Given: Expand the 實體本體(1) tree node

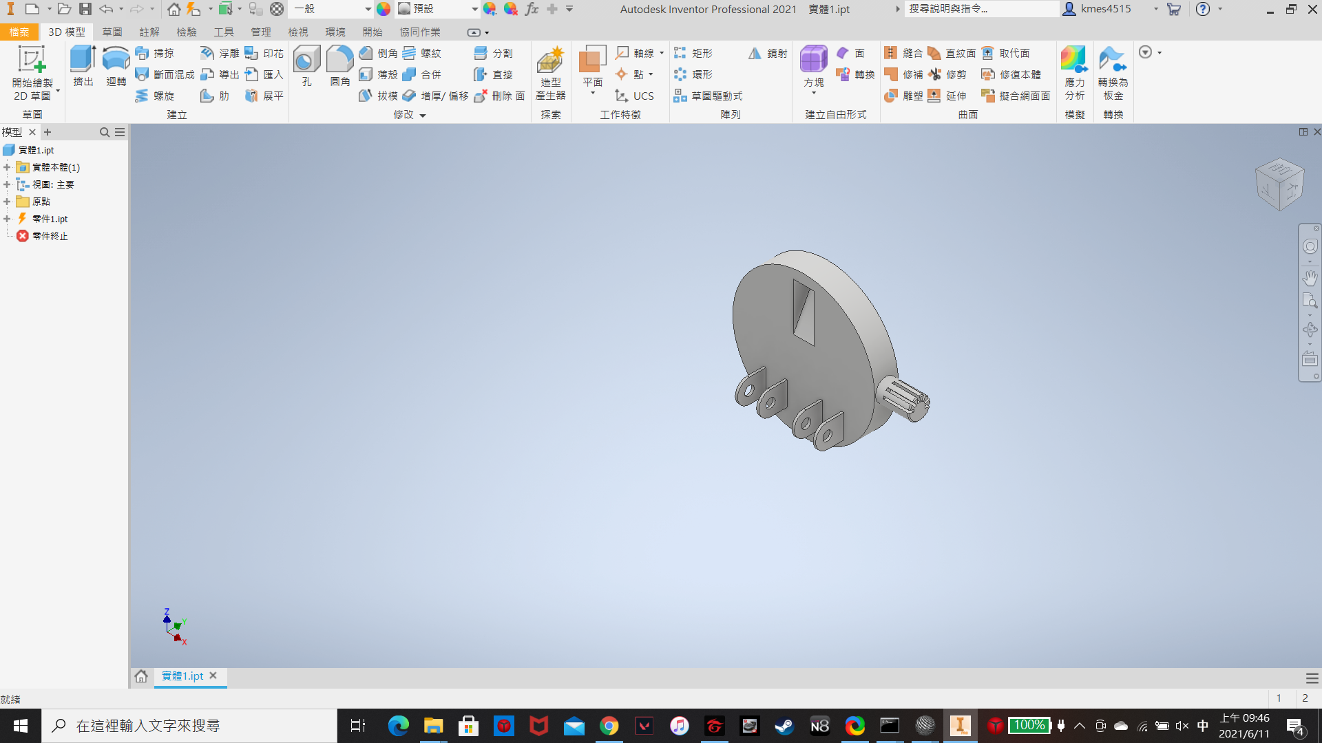Looking at the screenshot, I should (x=7, y=167).
